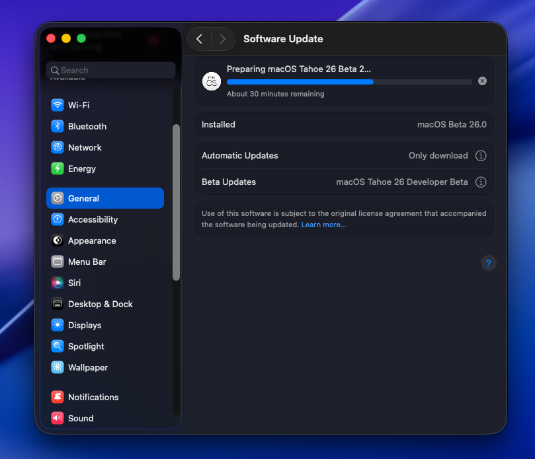Choose Appearance label in sidebar

point(92,240)
